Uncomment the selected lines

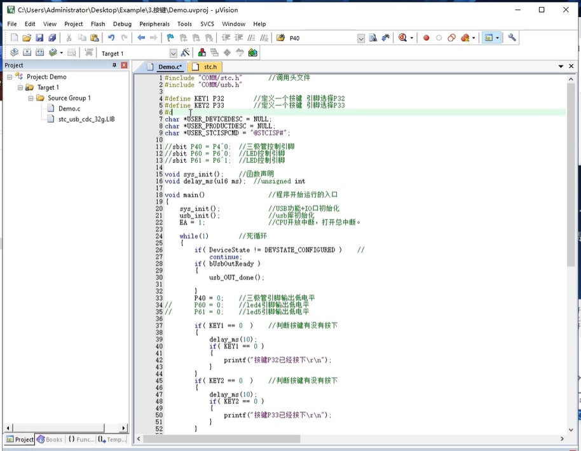tap(264, 38)
